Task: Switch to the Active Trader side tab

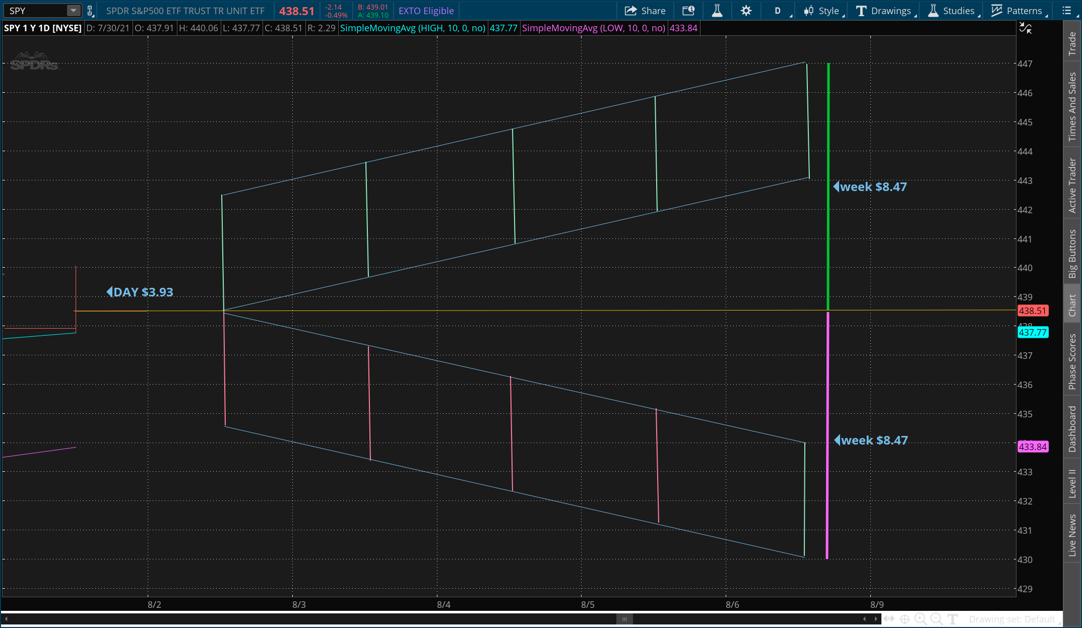Action: (1072, 185)
